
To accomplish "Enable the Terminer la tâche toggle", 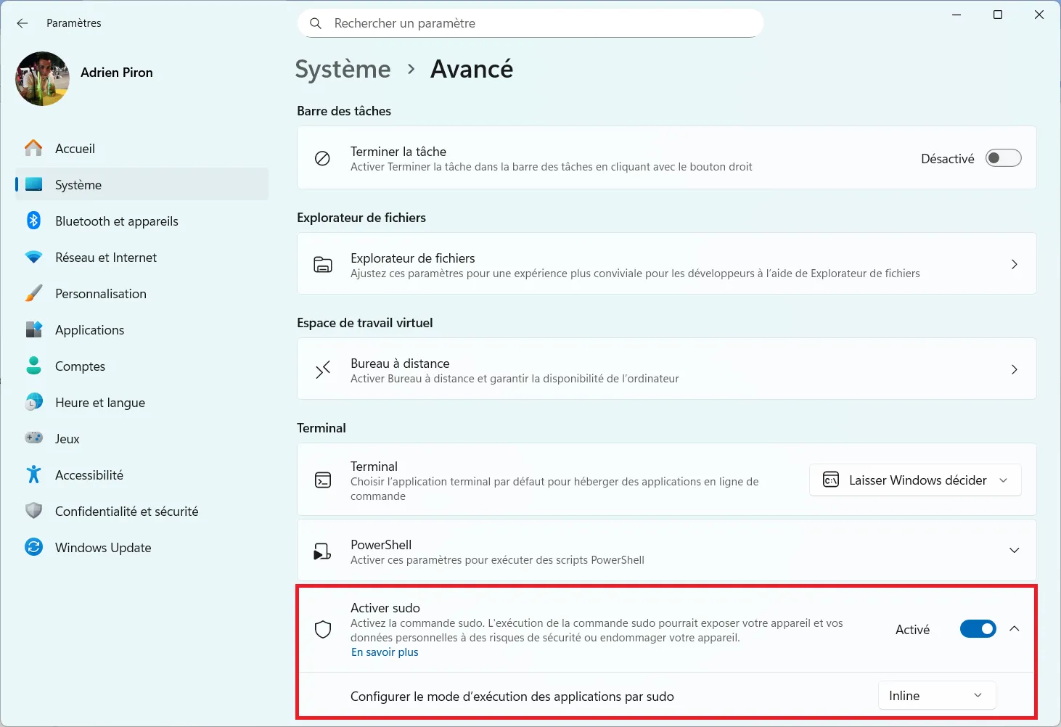I will coord(1004,157).
